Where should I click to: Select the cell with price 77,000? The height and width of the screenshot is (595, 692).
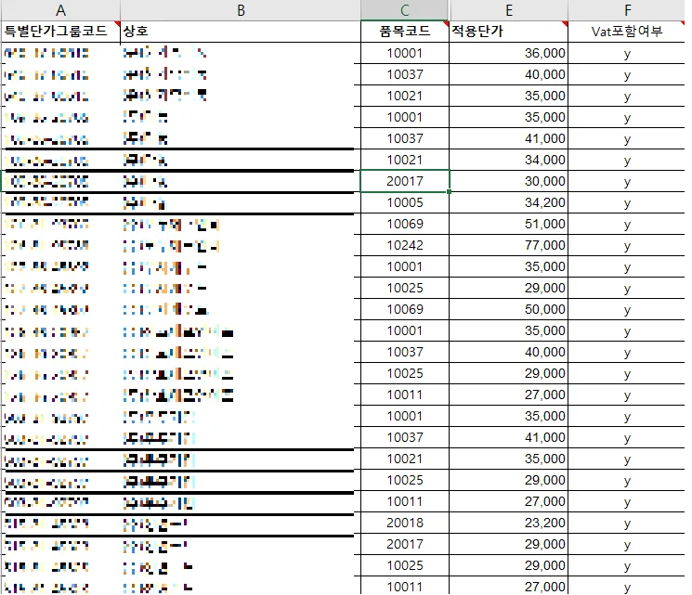(x=508, y=245)
